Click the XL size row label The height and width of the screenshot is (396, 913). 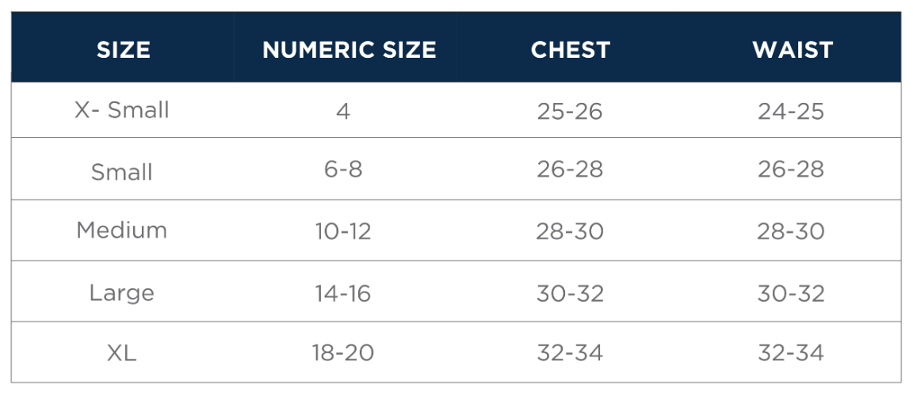coord(122,352)
